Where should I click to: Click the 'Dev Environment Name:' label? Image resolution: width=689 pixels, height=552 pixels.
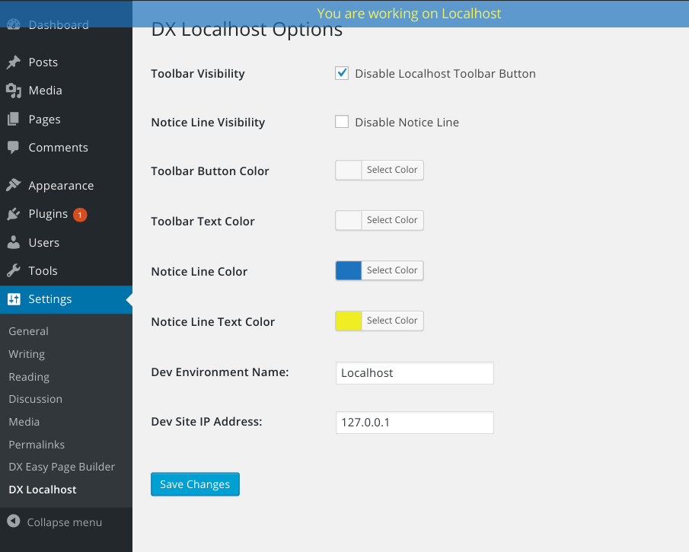tap(220, 372)
